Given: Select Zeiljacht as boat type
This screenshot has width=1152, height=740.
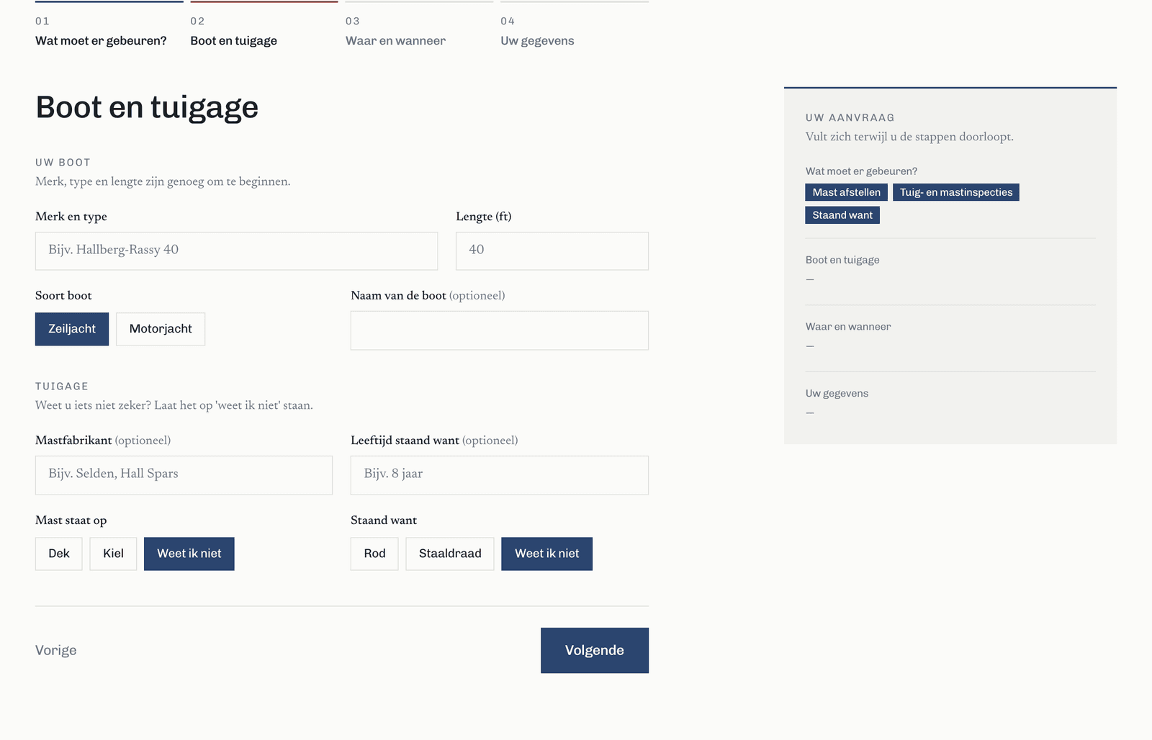Looking at the screenshot, I should (72, 329).
